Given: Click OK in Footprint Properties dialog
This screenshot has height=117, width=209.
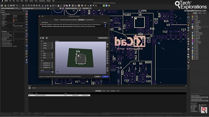Looking at the screenshot, I should [105, 77].
